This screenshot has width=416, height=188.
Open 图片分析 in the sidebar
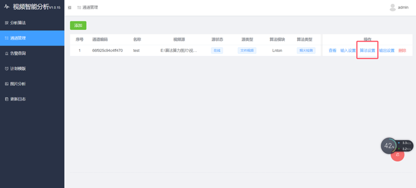pyautogui.click(x=32, y=84)
